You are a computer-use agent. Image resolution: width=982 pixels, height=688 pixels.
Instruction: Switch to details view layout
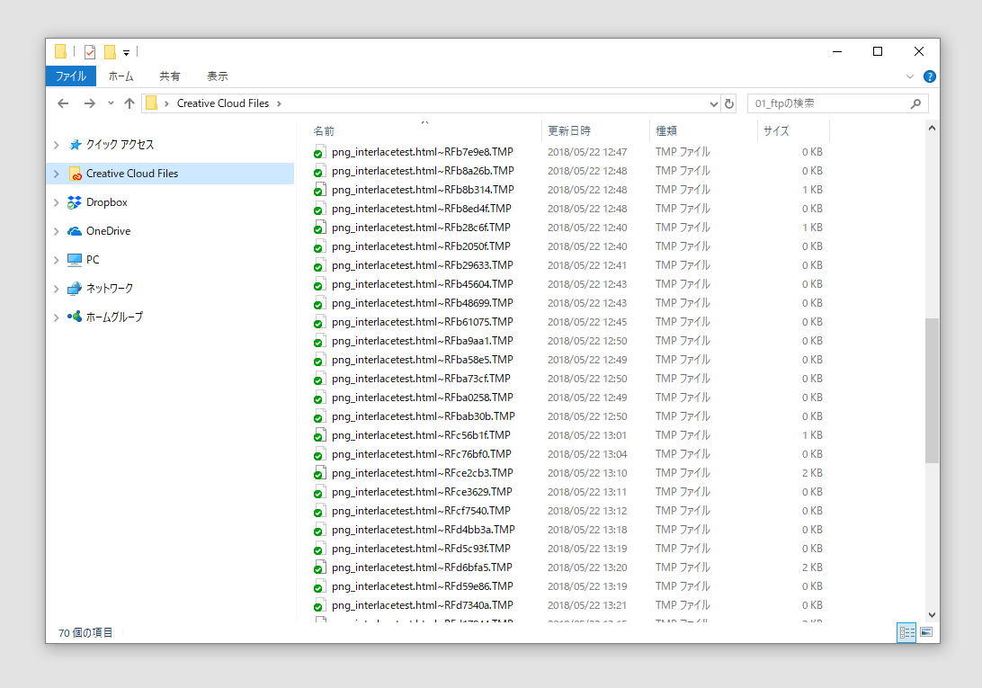906,632
